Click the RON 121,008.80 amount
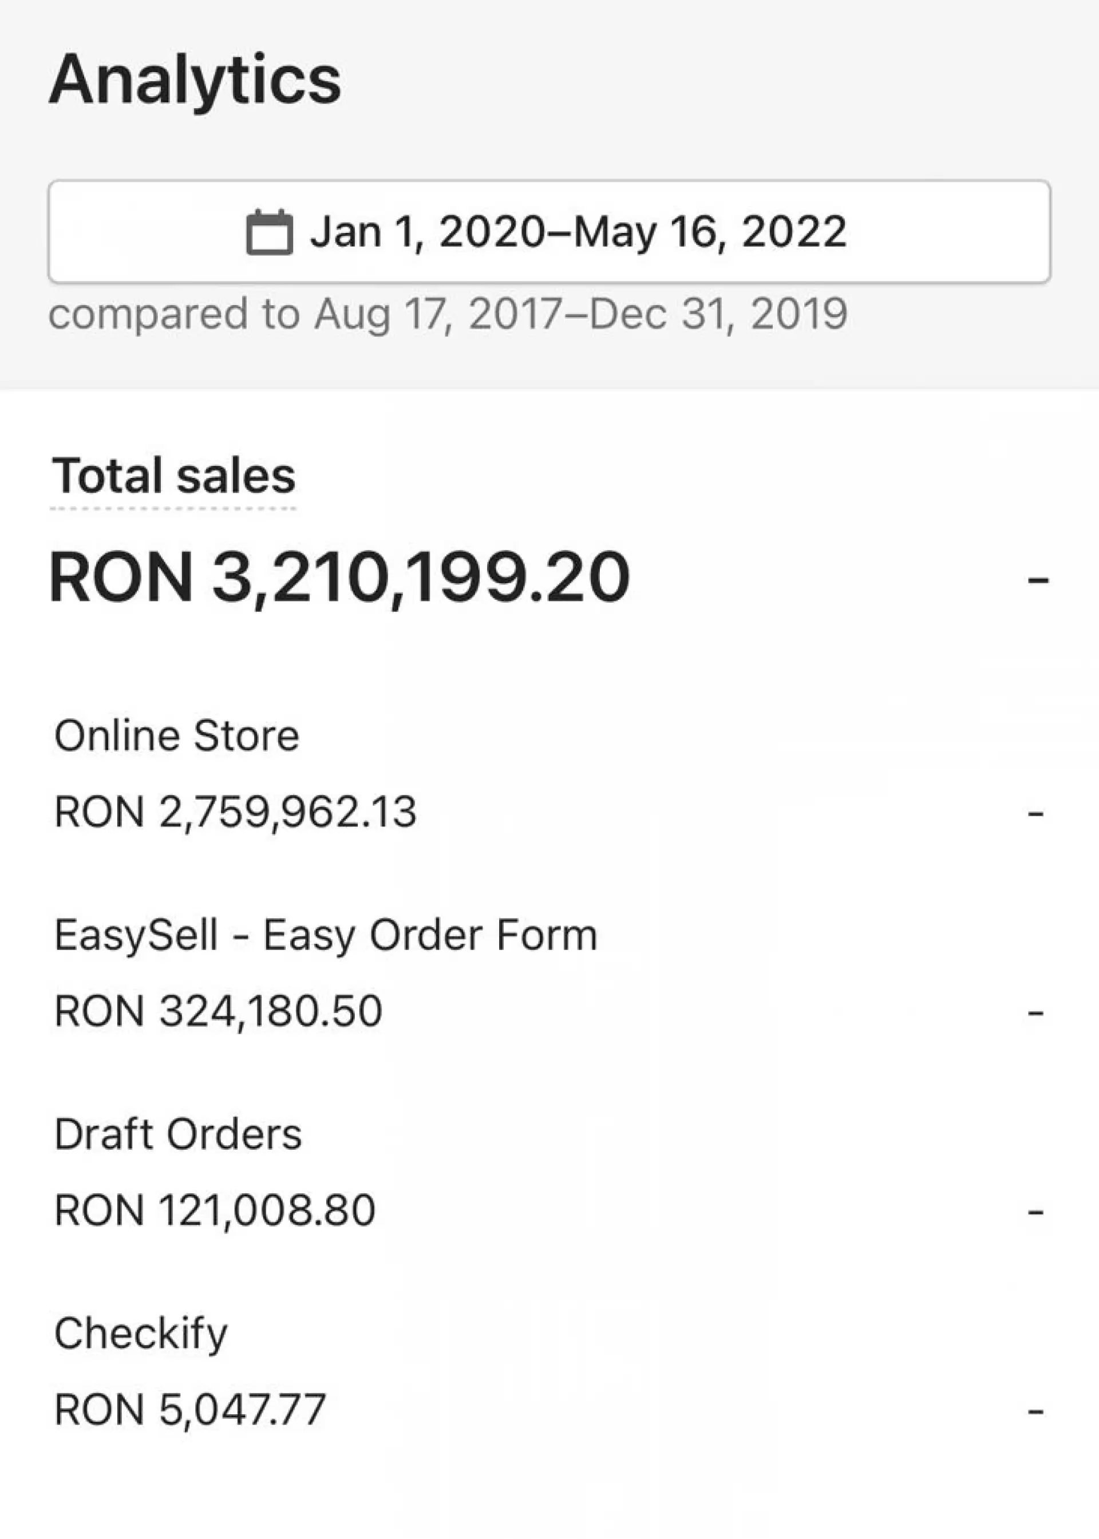This screenshot has width=1099, height=1539. click(x=215, y=1210)
